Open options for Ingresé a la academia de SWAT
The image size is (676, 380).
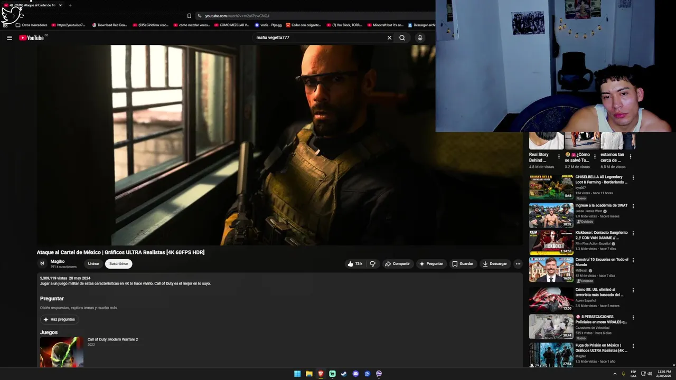pyautogui.click(x=633, y=206)
